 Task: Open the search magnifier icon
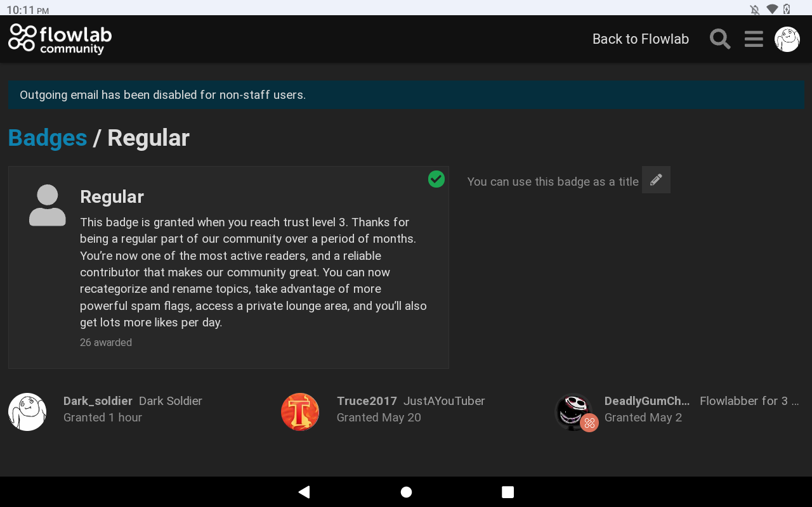(x=720, y=39)
